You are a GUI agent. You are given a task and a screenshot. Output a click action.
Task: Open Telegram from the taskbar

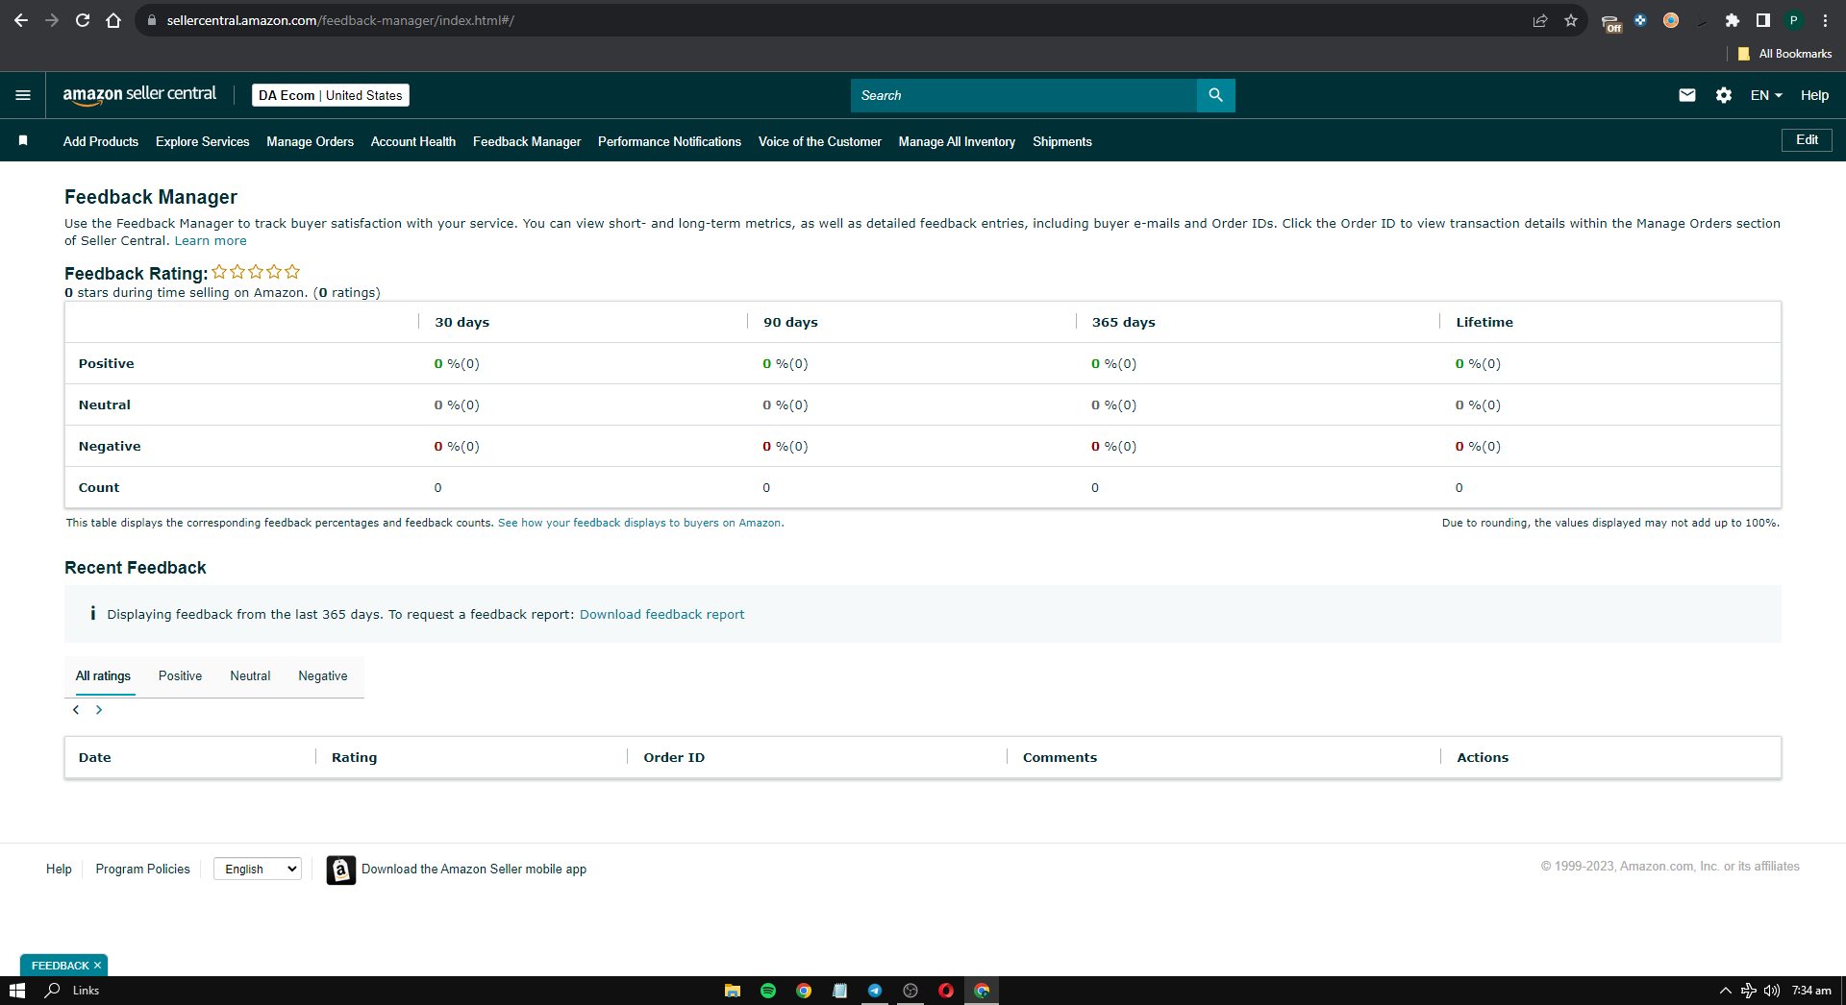(875, 991)
